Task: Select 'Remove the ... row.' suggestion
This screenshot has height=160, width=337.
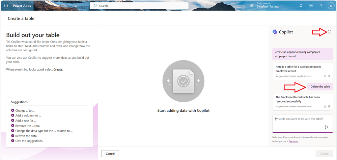Action: 28,126
